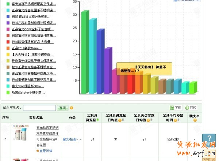
Task: Open help icon under 跳失率 header
Action: click(x=195, y=120)
